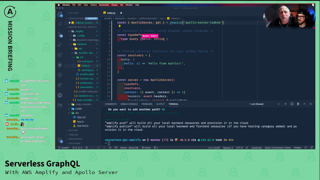Screen dimensions: 320x180
Task: Open App.test.js in the file tree
Action: (82, 126)
